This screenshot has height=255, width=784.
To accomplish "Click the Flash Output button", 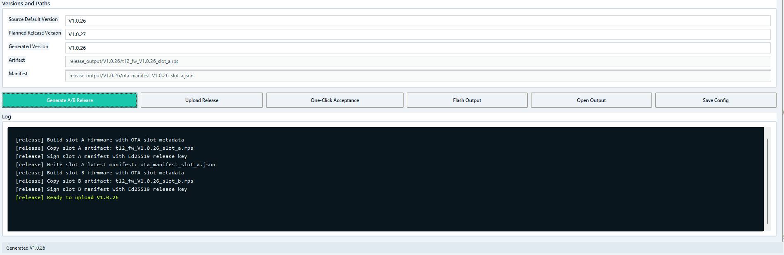I will (x=467, y=100).
